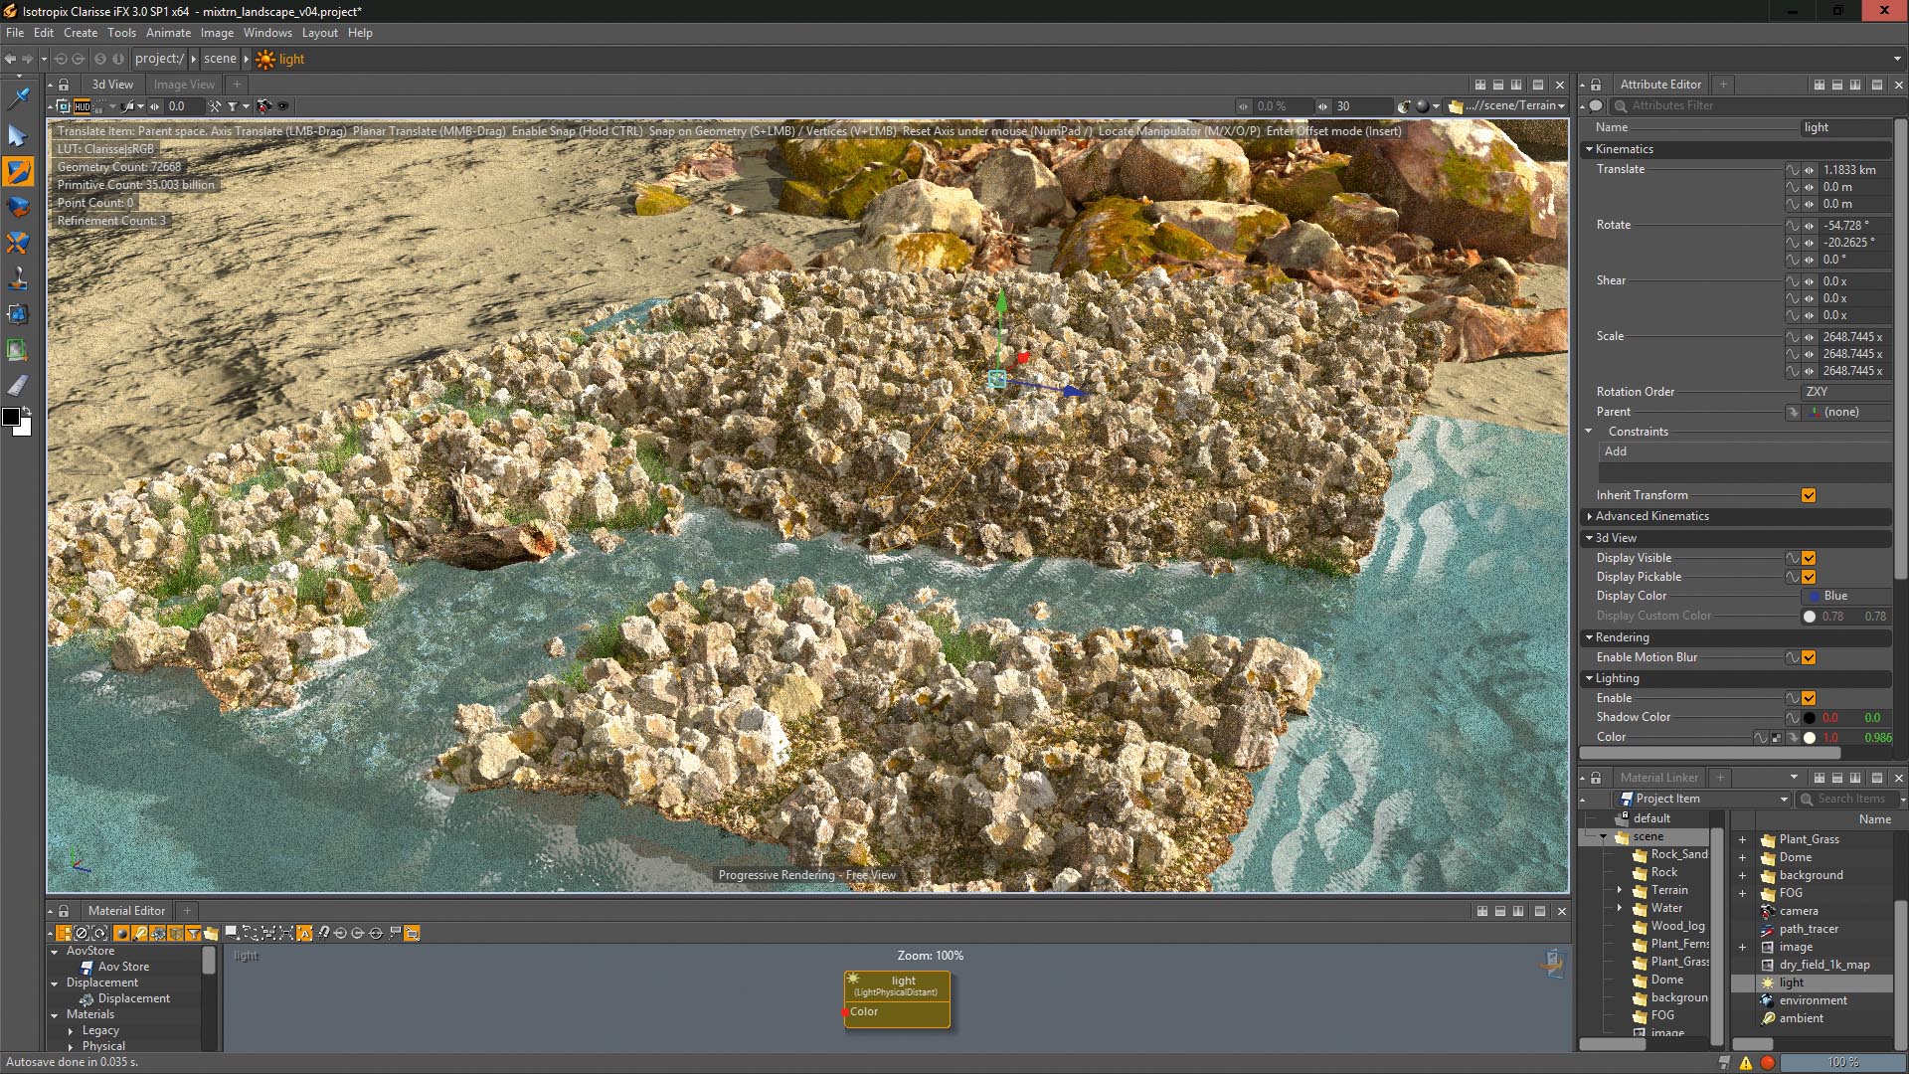The width and height of the screenshot is (1909, 1074).
Task: Disable the Enable Motion Blur checkbox
Action: (x=1809, y=657)
